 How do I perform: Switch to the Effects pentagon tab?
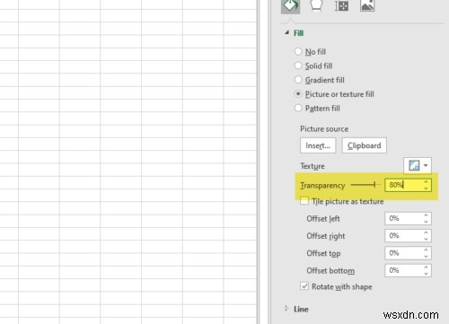click(x=316, y=5)
